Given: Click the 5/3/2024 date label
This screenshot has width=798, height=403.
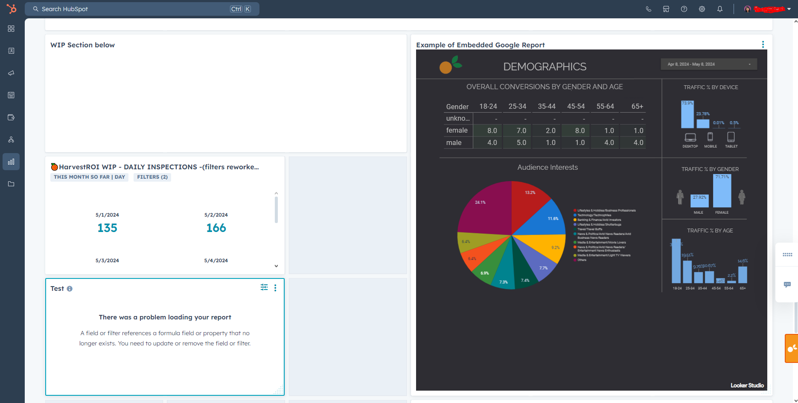Looking at the screenshot, I should [107, 261].
